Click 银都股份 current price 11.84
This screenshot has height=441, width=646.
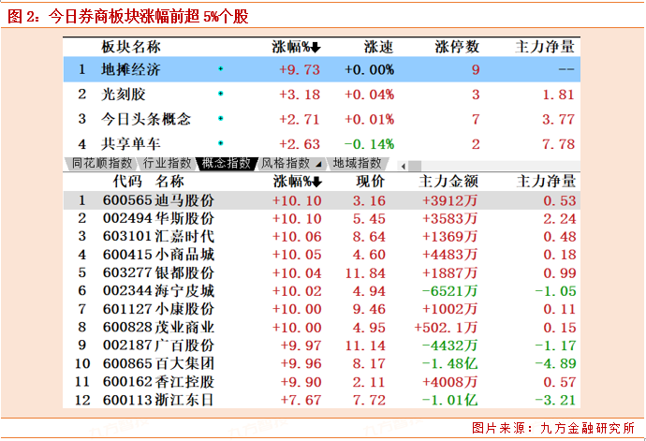(x=365, y=272)
